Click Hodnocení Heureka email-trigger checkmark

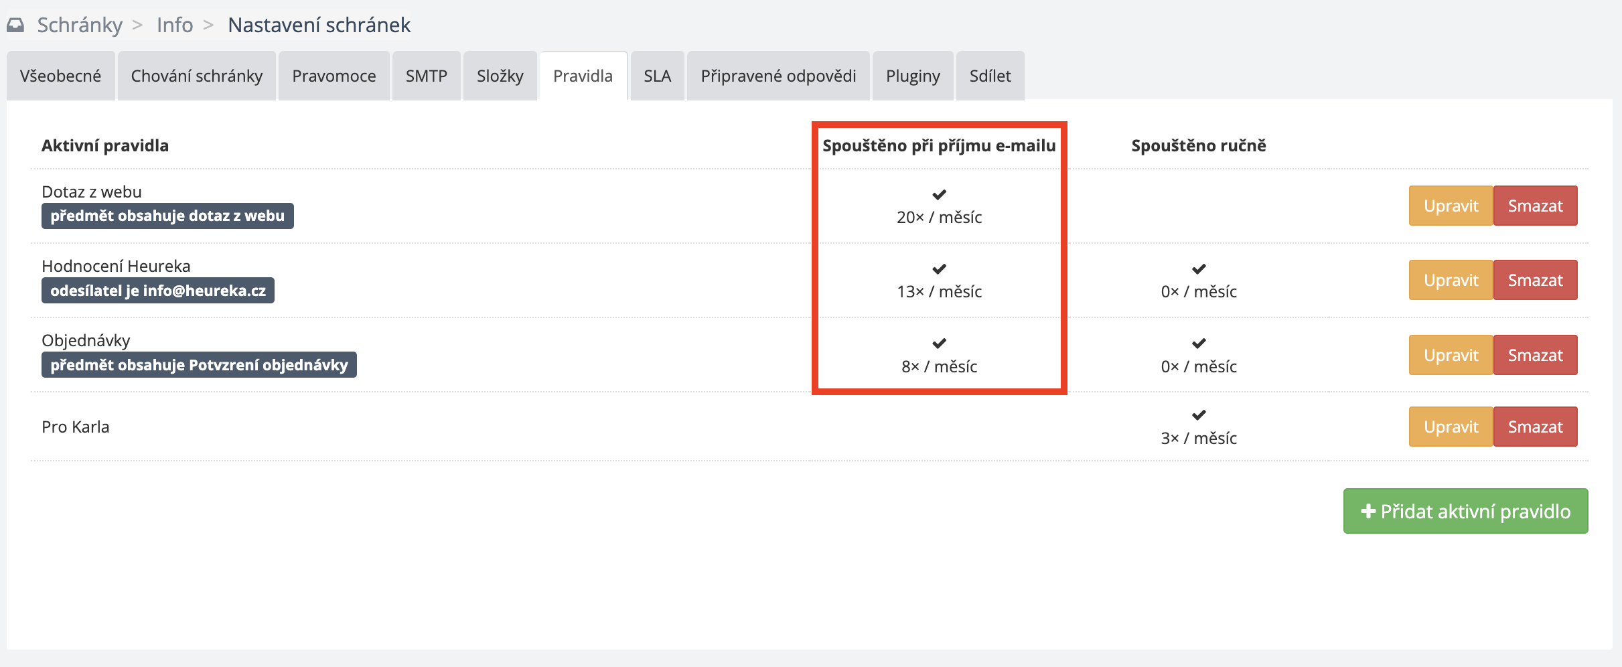pyautogui.click(x=939, y=269)
